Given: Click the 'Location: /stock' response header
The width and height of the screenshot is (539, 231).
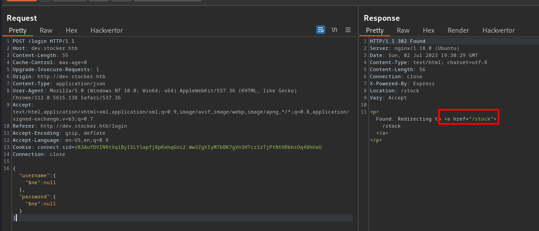Looking at the screenshot, I should 395,91.
